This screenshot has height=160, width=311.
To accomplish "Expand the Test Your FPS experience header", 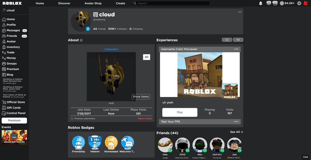I will coord(200,122).
